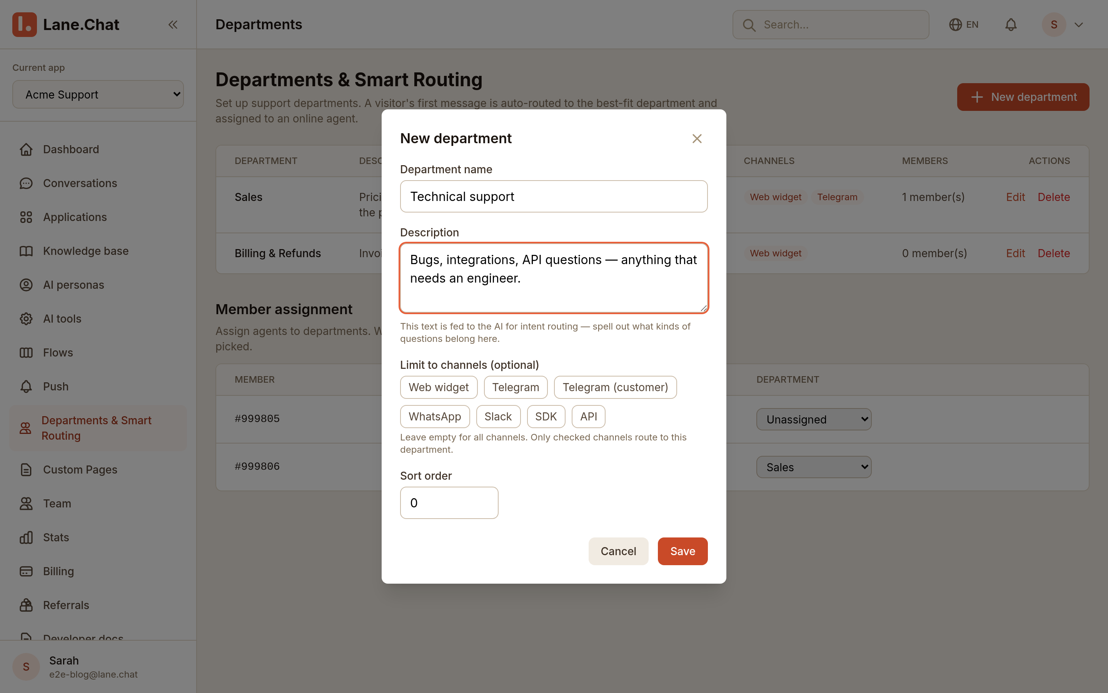
Task: Save the new department
Action: [x=682, y=551]
